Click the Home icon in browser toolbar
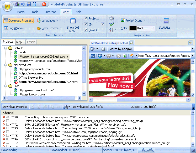196x153 pixels. point(132,56)
